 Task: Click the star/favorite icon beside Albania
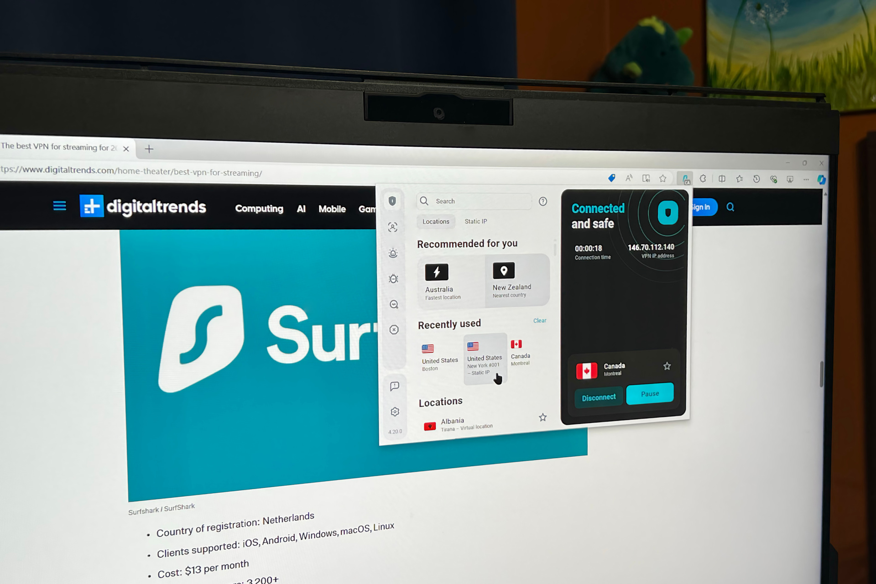[x=542, y=418]
